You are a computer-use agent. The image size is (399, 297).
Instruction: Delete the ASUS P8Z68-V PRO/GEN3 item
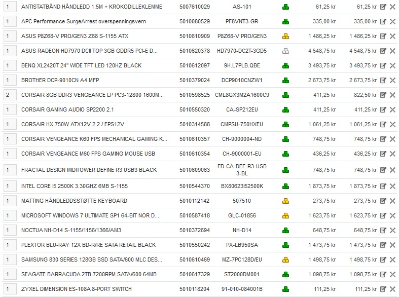pos(392,36)
